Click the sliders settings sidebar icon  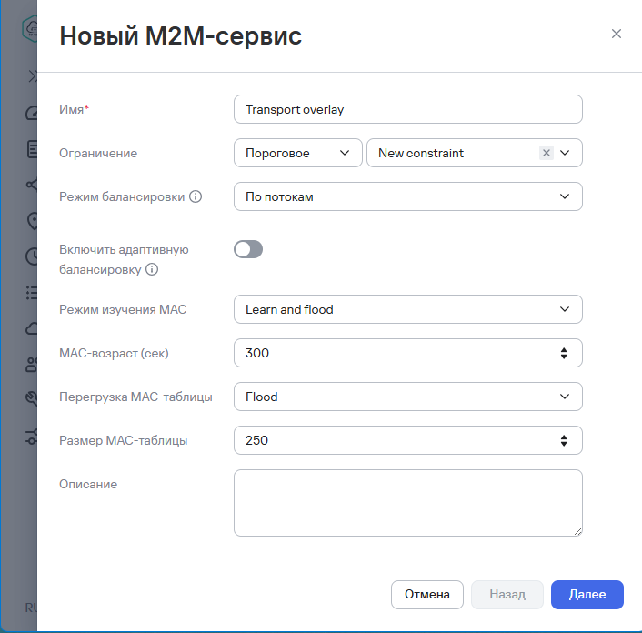(x=32, y=437)
